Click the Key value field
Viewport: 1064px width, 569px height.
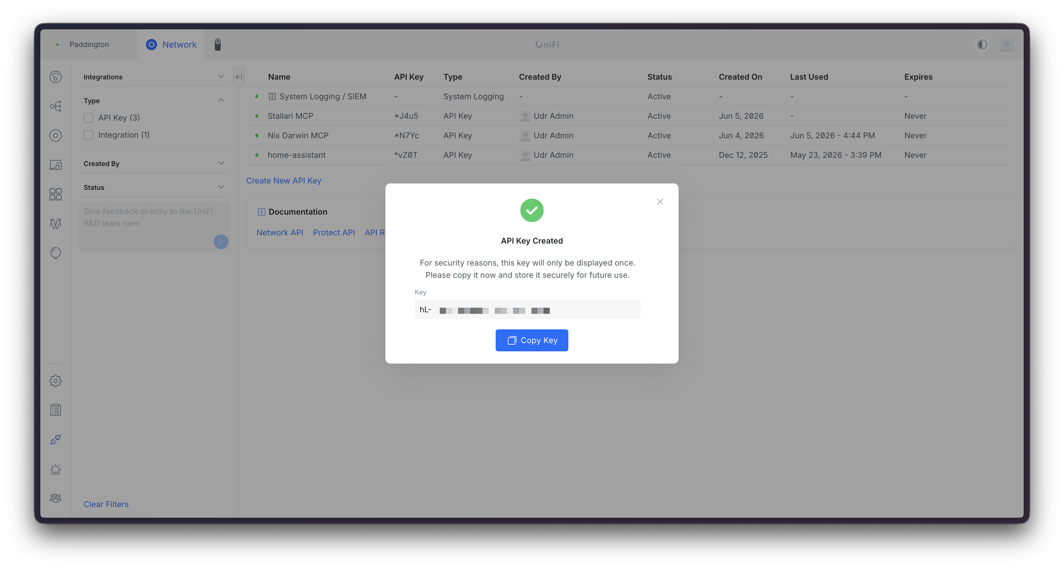[527, 309]
